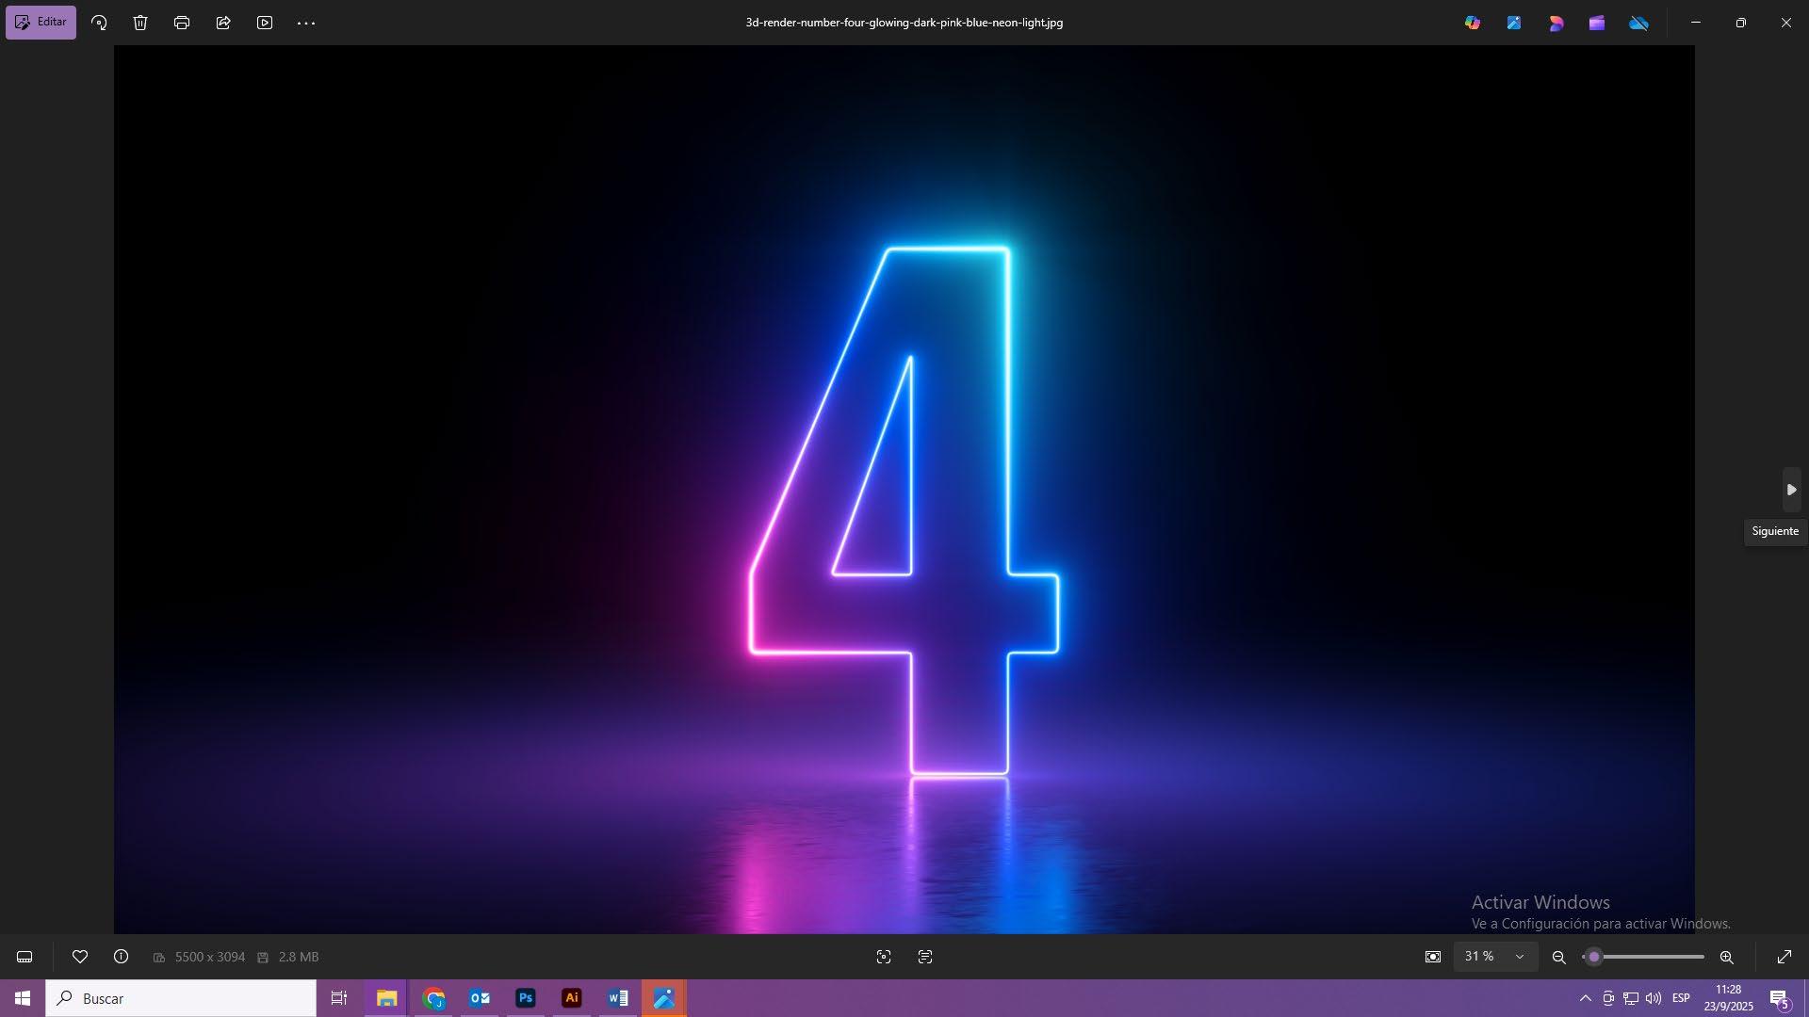Click the Buscar taskbar search box
Viewport: 1809px width, 1017px height.
coord(181,998)
